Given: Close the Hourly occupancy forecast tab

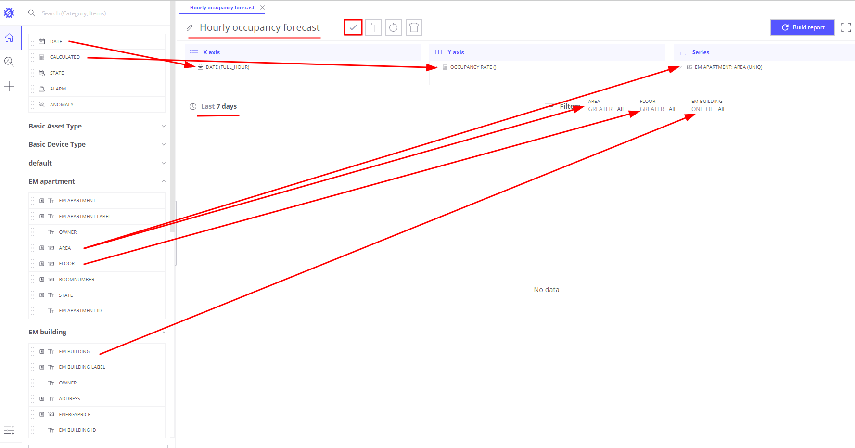Looking at the screenshot, I should 262,7.
